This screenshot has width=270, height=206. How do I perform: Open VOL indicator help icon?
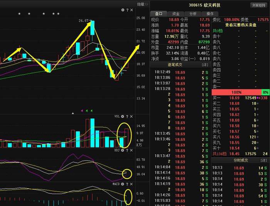point(127,116)
